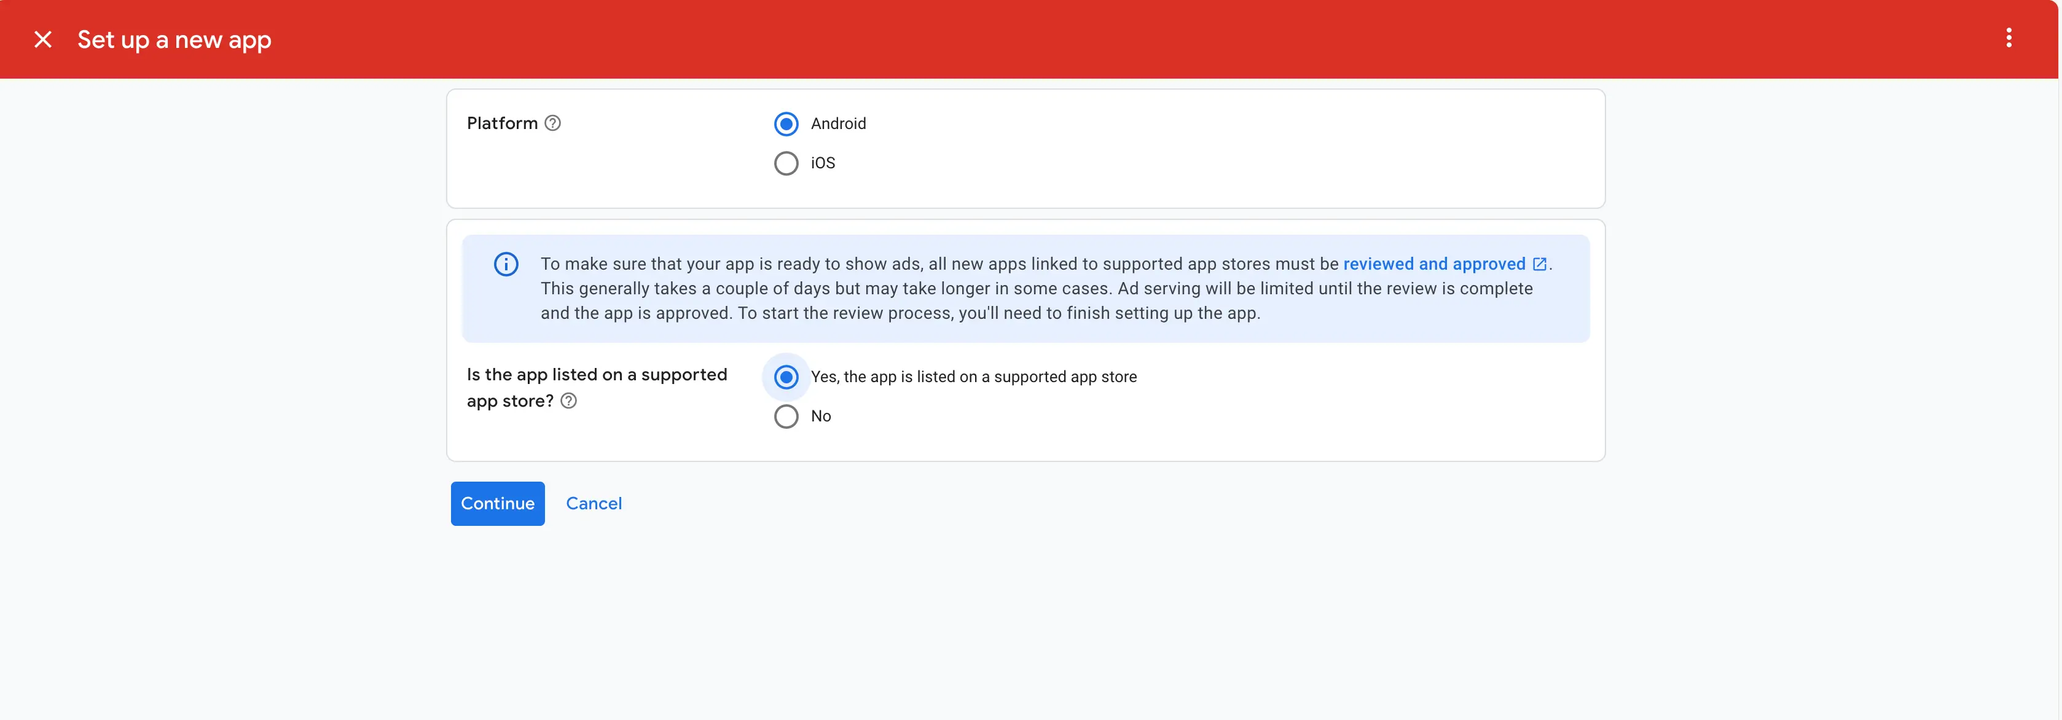2062x720 pixels.
Task: Select the No radio button option
Action: click(x=785, y=417)
